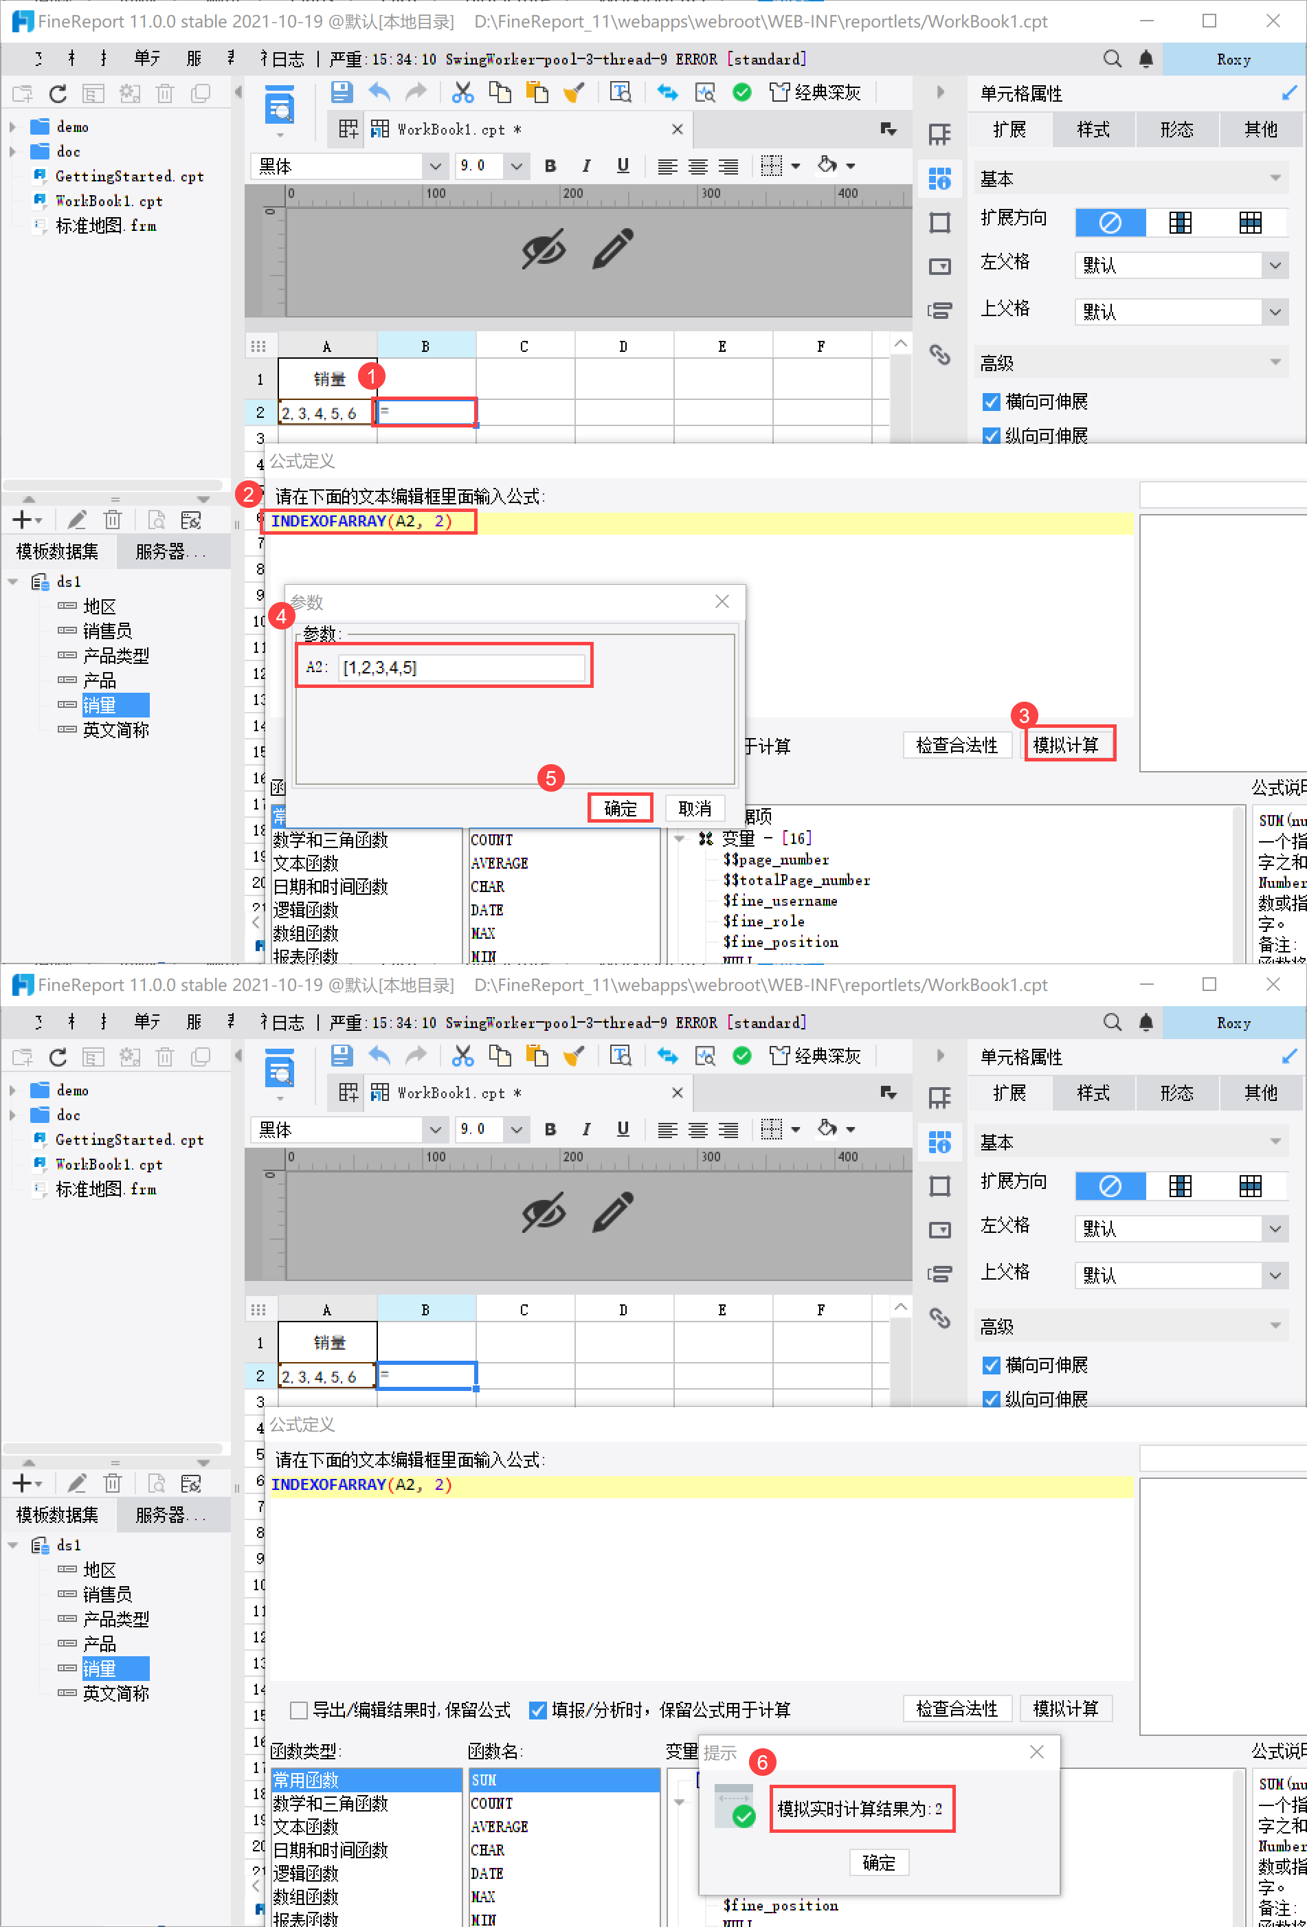Switch to the 其他 tab in the upper window
1307x1927 pixels.
click(1260, 129)
